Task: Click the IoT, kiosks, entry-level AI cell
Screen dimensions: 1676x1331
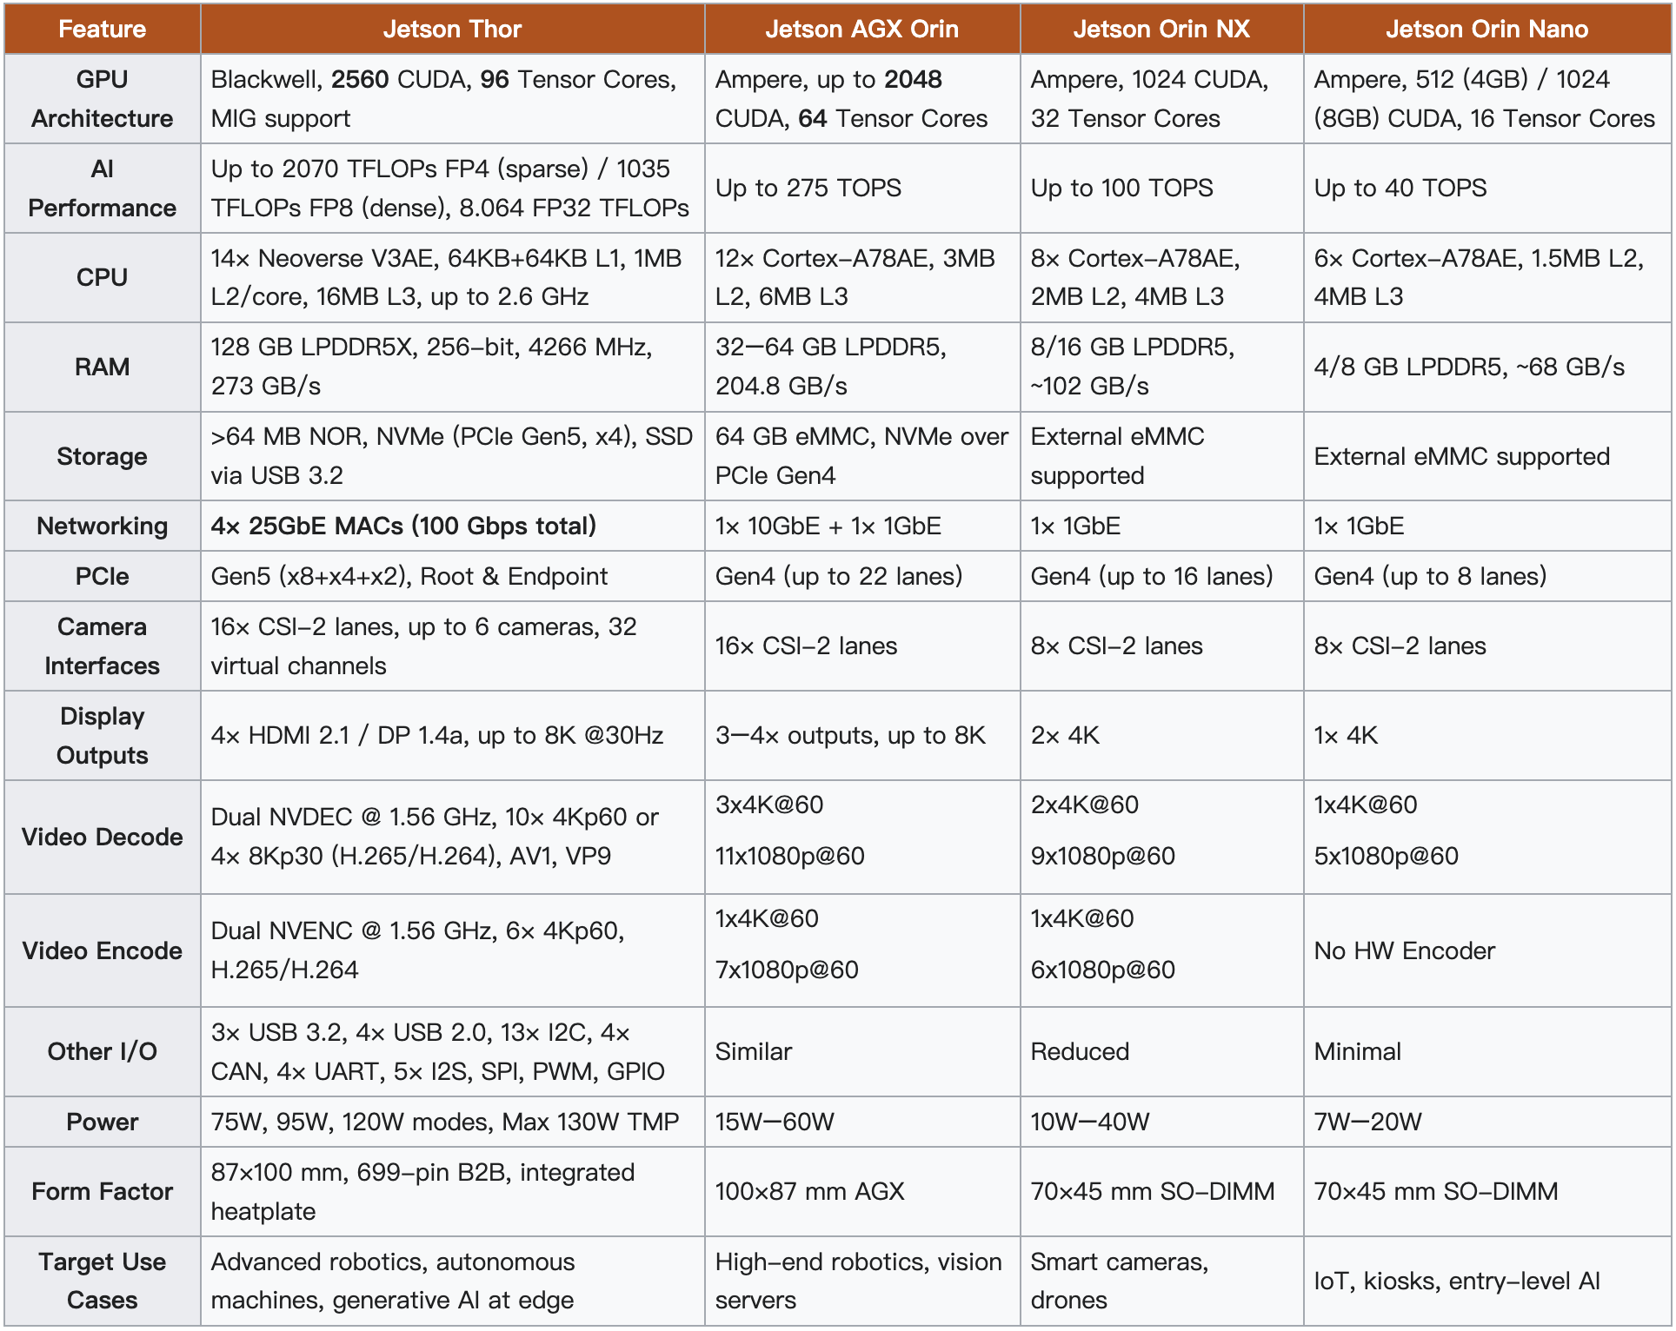Action: pos(1456,1281)
